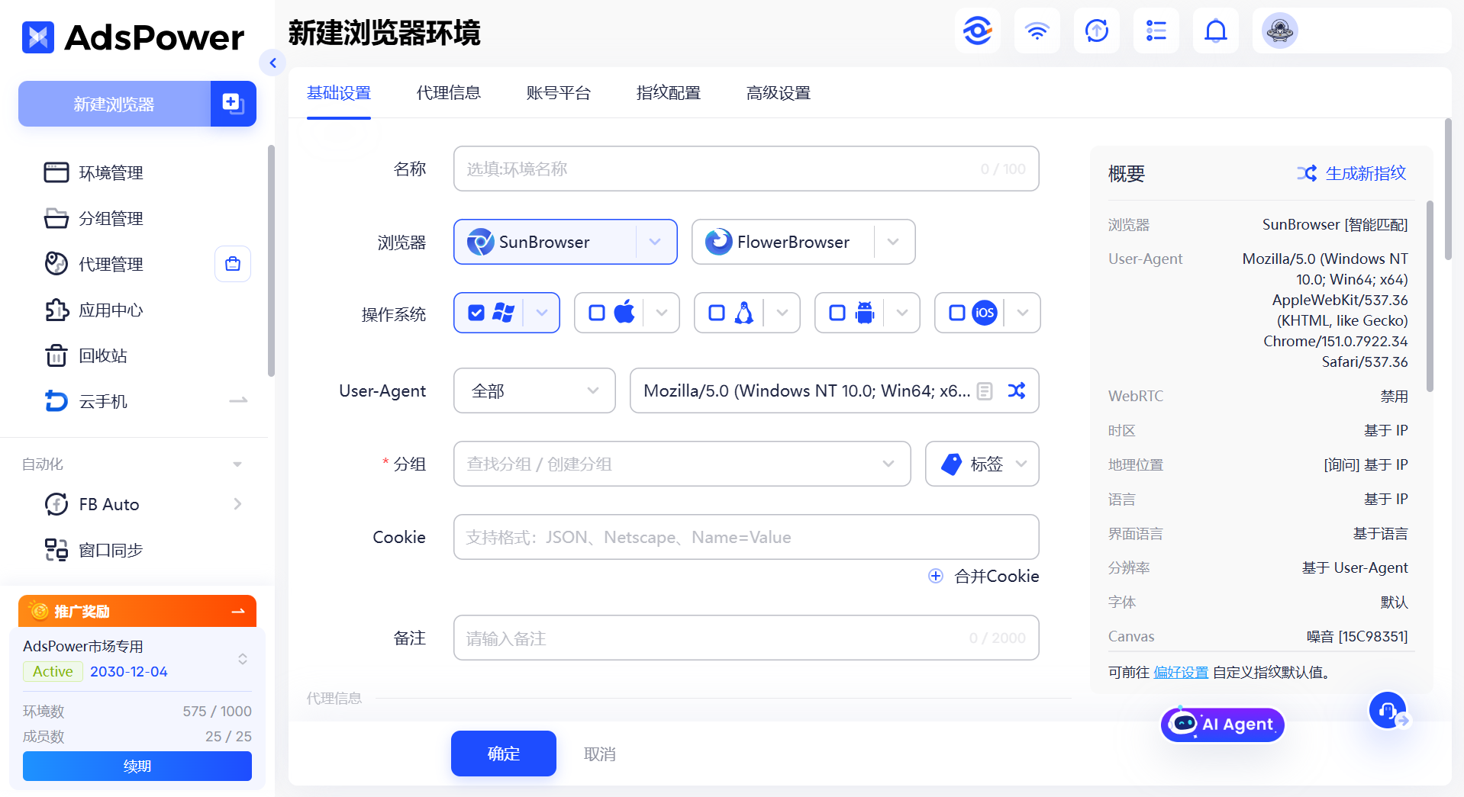Expand Linux version dropdown
The image size is (1464, 797).
[x=782, y=313]
